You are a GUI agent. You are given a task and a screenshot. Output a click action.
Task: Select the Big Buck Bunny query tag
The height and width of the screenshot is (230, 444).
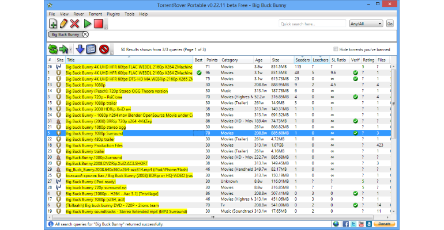click(65, 34)
